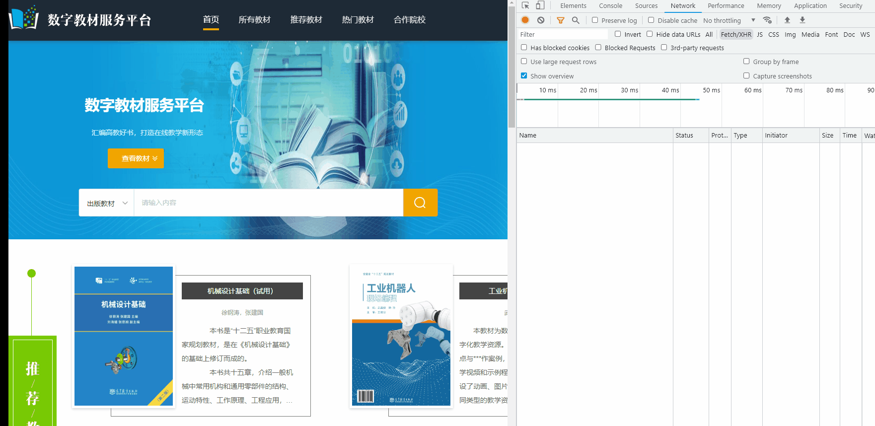Open the 机械设计基础 book cover
Screen dimensions: 875x426
tap(124, 336)
